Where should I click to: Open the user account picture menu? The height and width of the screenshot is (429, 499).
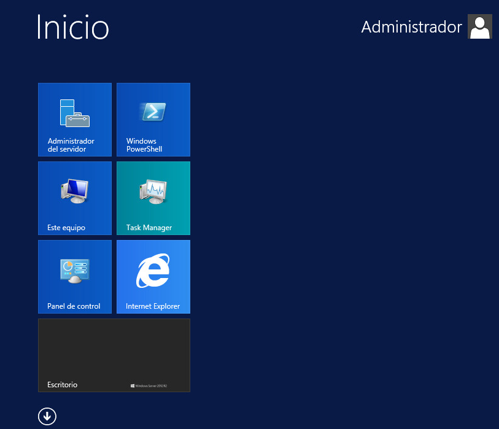pos(480,26)
